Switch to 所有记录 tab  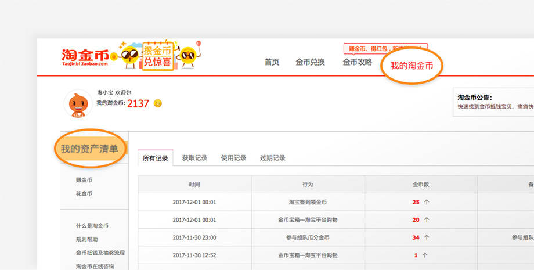155,158
